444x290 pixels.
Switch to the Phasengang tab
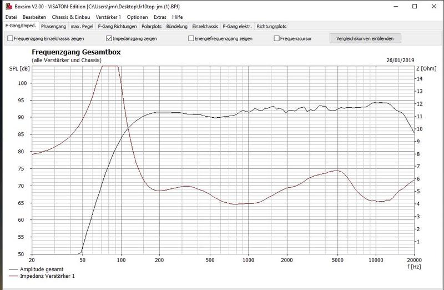pos(53,26)
